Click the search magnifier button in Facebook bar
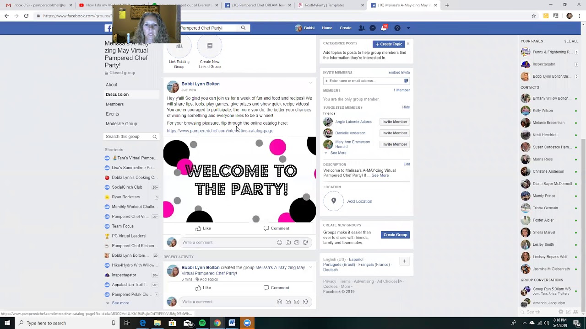 [243, 28]
